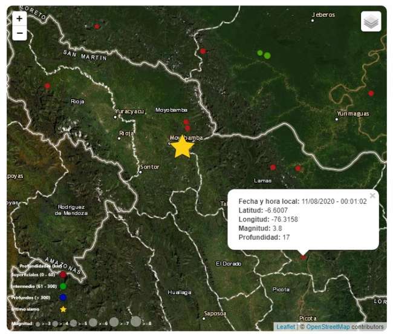Select the rightmost red marker near Lamas
The height and width of the screenshot is (334, 393).
(298, 168)
